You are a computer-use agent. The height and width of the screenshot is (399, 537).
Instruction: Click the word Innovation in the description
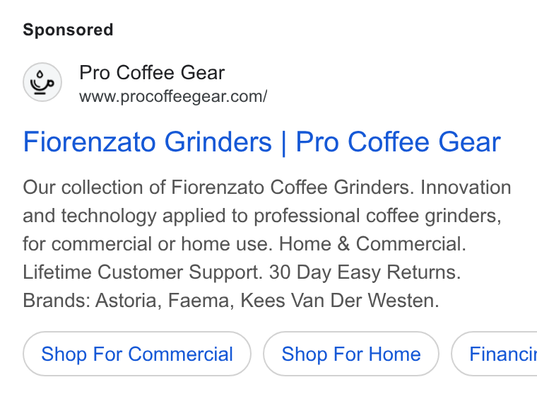pos(466,187)
